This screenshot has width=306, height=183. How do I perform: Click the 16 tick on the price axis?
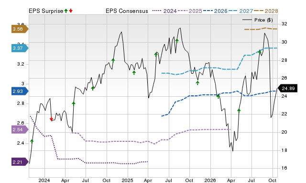click(284, 168)
